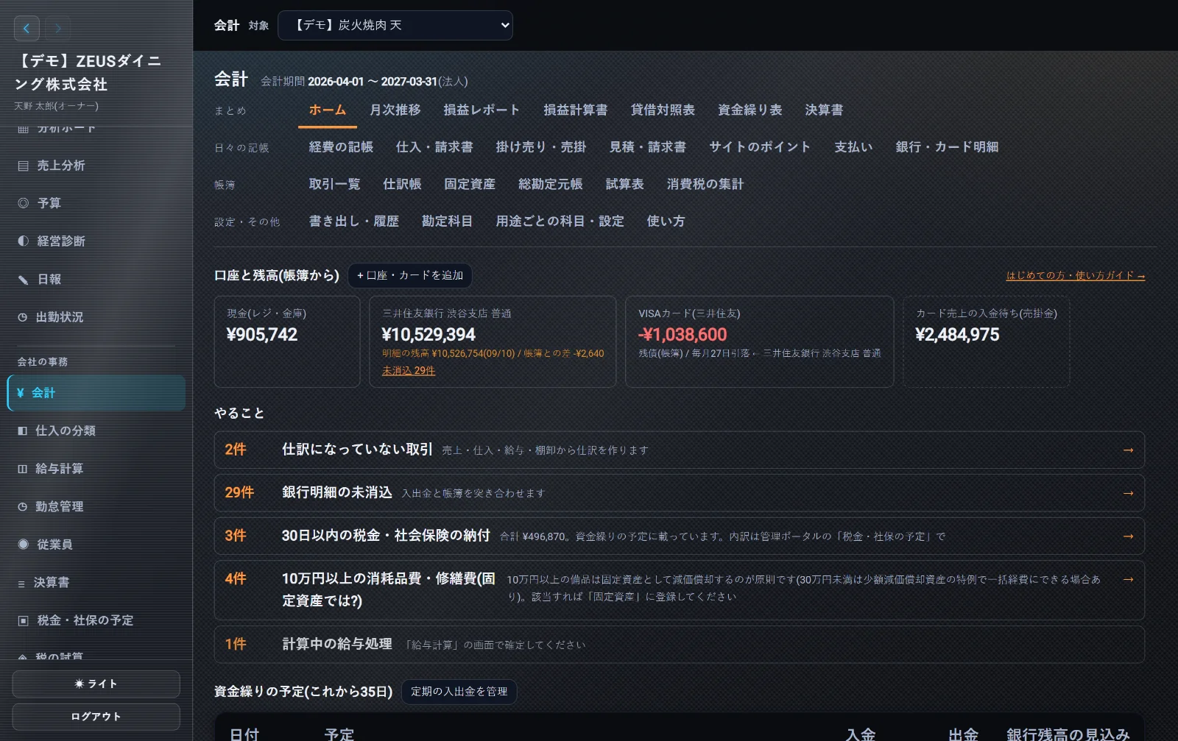Open 勤怠管理 in the sidebar
Viewport: 1178px width, 741px height.
pos(96,506)
